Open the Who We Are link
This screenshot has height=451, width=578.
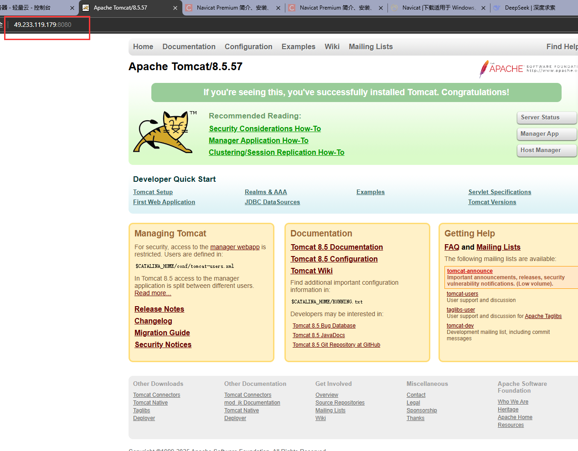pyautogui.click(x=513, y=402)
